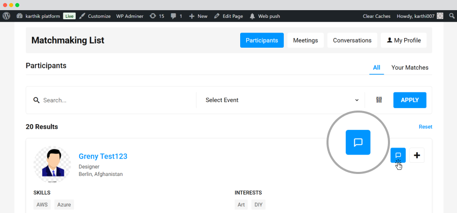The image size is (457, 213).
Task: Click the updates icon showing 15
Action: click(157, 16)
